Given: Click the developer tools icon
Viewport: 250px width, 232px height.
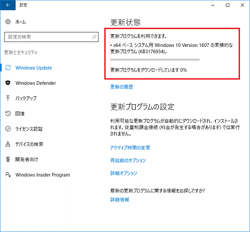Looking at the screenshot, I should point(8,159).
